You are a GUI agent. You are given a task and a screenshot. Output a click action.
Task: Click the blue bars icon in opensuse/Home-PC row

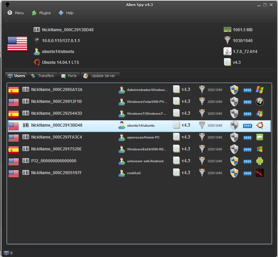pyautogui.click(x=247, y=138)
